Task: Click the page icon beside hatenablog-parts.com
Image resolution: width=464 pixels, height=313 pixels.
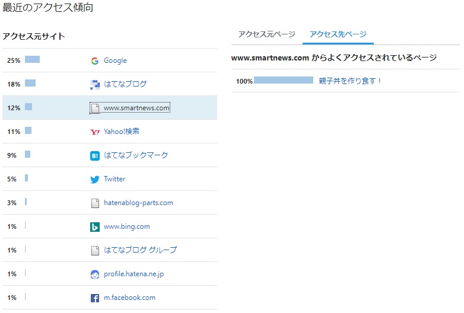Action: (x=95, y=203)
